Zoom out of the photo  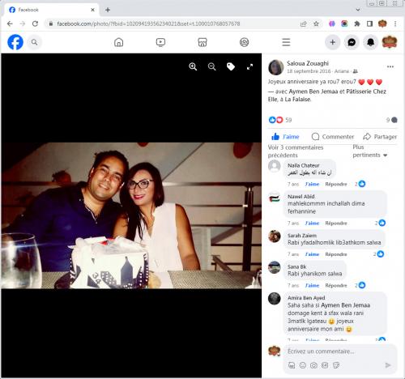click(x=212, y=66)
